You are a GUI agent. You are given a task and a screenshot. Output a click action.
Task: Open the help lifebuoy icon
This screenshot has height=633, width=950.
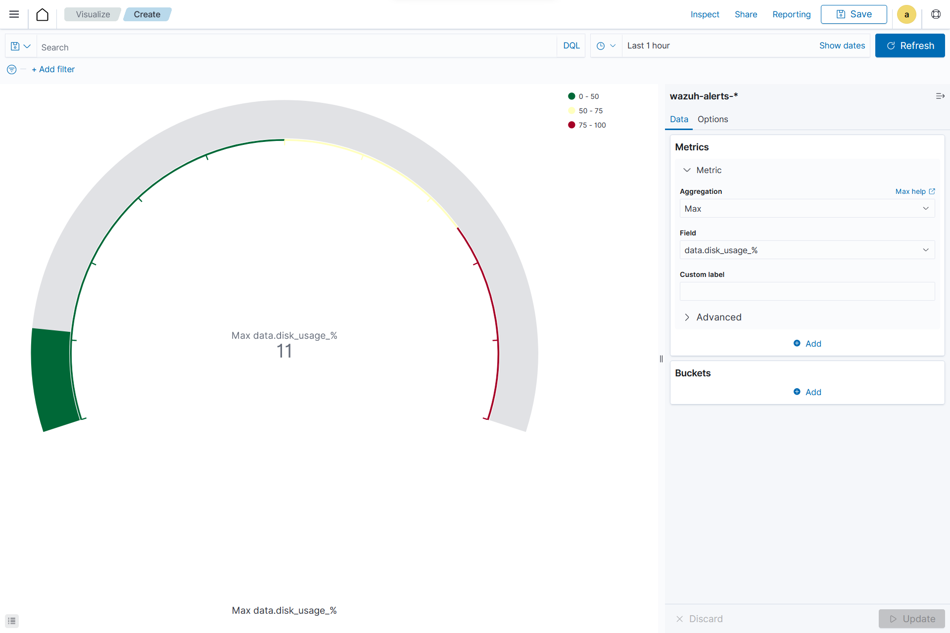pos(936,14)
